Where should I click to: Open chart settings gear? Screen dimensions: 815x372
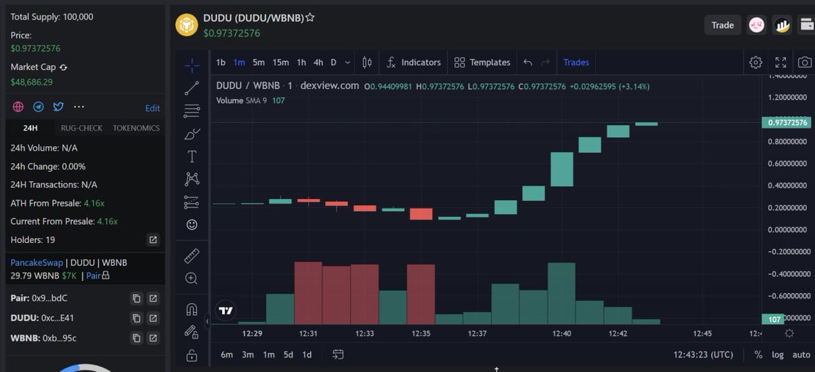[x=756, y=62]
